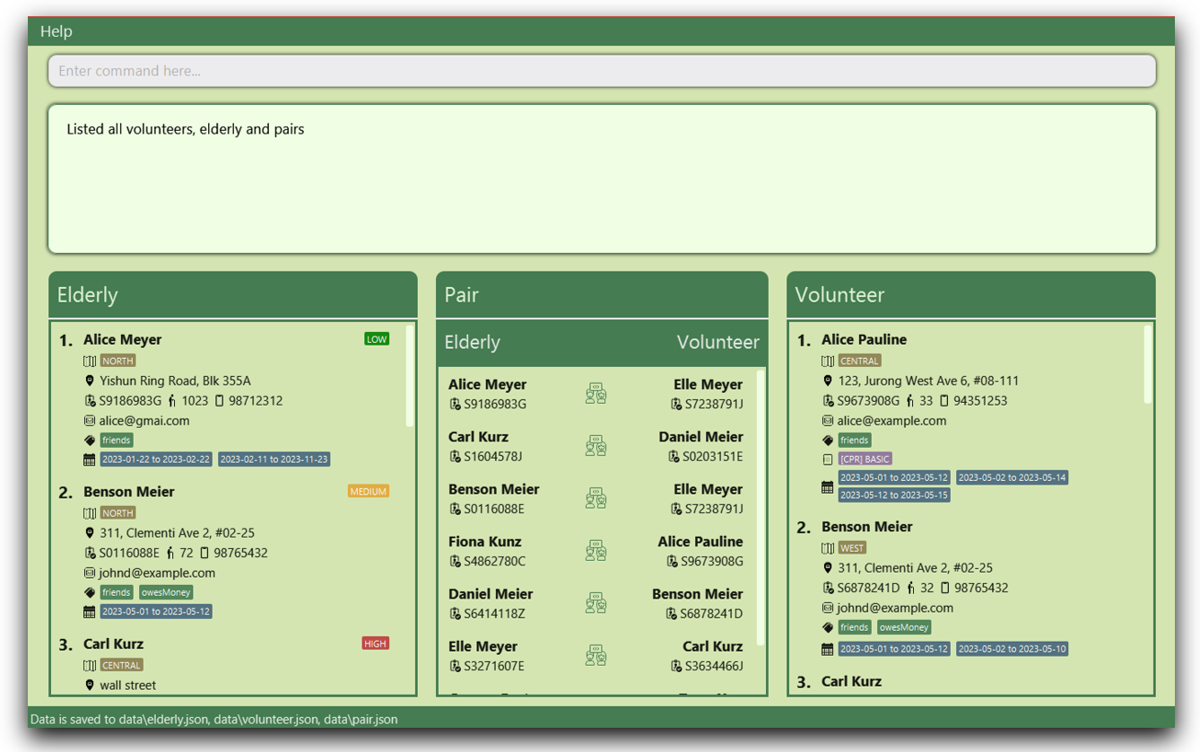The width and height of the screenshot is (1200, 752).
Task: Click S0203151E under Daniel Meier
Action: pos(713,457)
